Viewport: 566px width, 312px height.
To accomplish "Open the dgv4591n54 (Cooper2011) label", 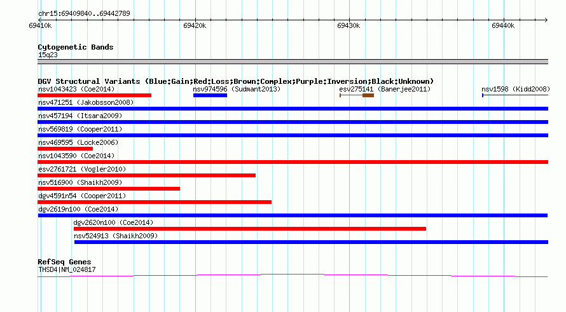I will (x=82, y=196).
